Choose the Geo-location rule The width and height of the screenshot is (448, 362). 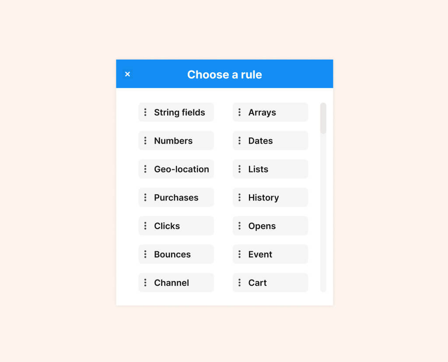click(x=181, y=169)
